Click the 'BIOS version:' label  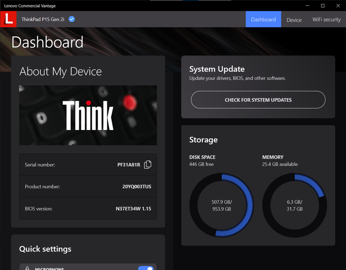[x=39, y=209]
